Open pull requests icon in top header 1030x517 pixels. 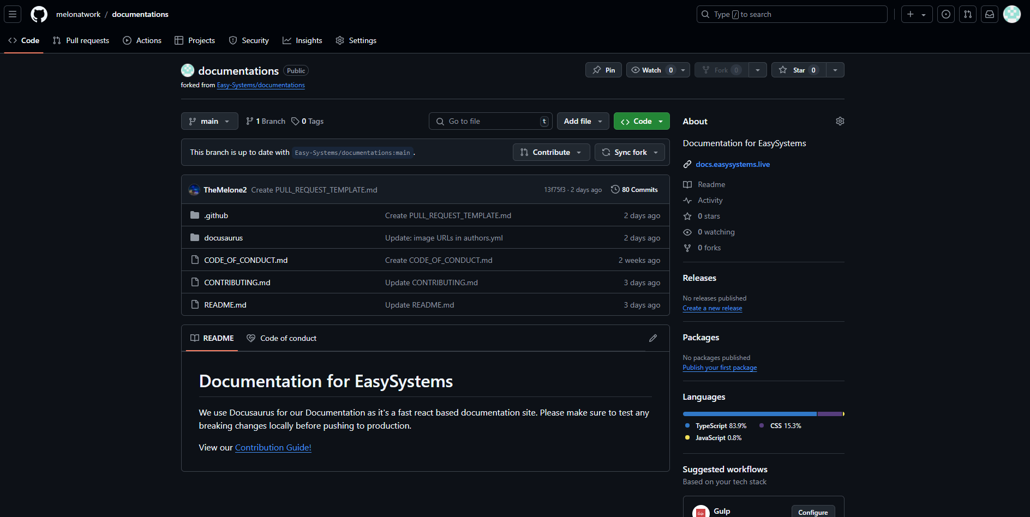[967, 14]
